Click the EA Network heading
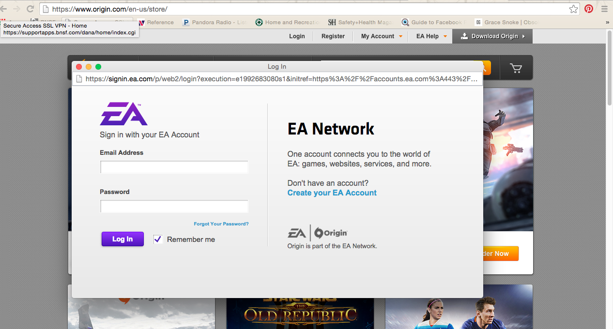Viewport: 613px width, 329px height. coord(331,129)
